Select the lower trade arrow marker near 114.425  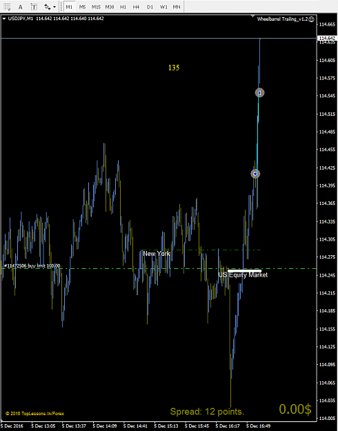coord(255,174)
